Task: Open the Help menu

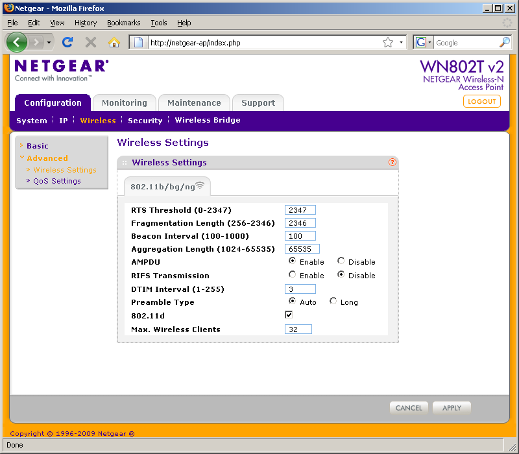Action: (184, 23)
